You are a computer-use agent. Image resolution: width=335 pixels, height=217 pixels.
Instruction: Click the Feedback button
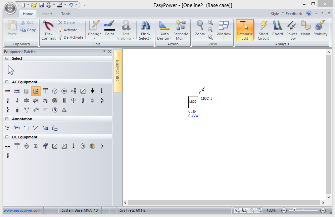(294, 14)
